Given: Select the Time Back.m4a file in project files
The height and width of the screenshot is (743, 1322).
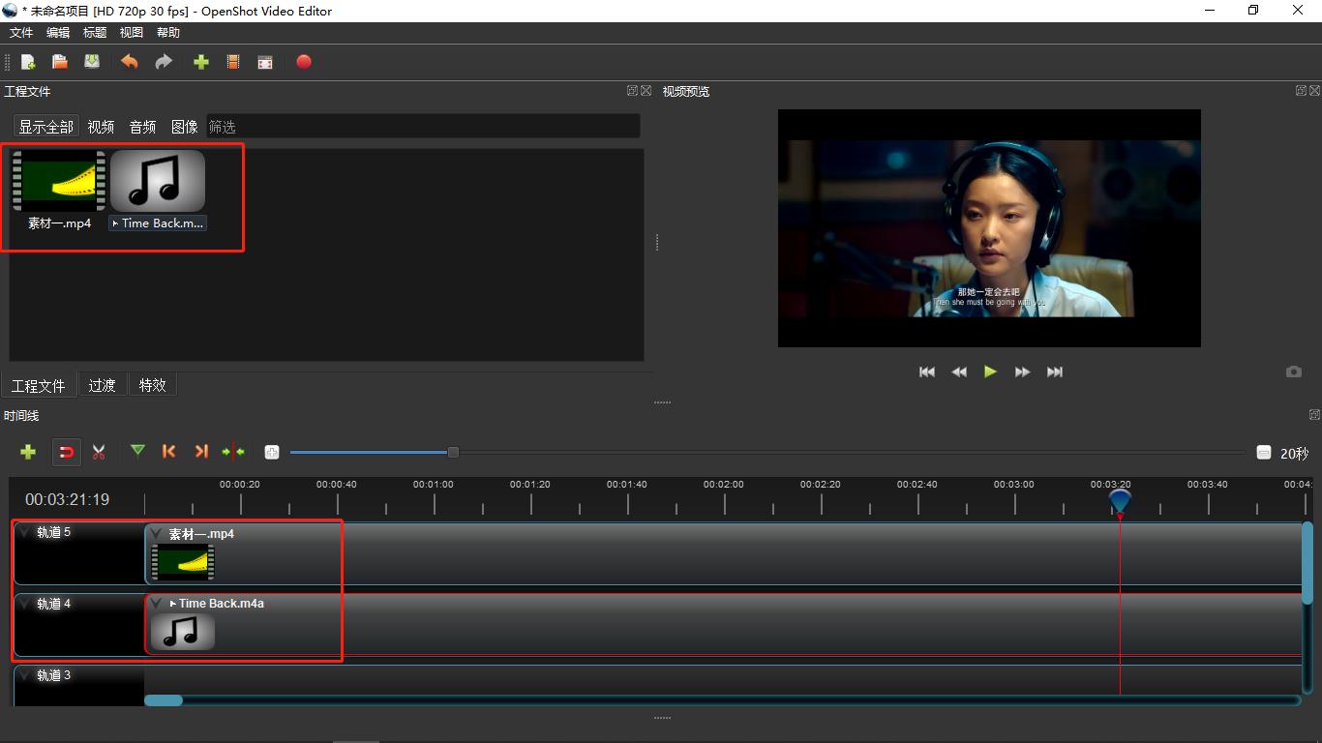Looking at the screenshot, I should click(x=158, y=190).
